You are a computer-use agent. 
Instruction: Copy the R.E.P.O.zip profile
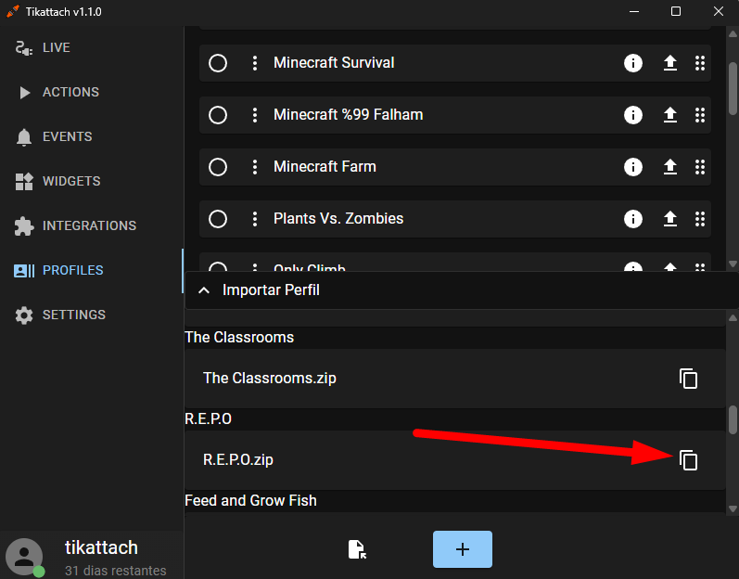point(689,460)
